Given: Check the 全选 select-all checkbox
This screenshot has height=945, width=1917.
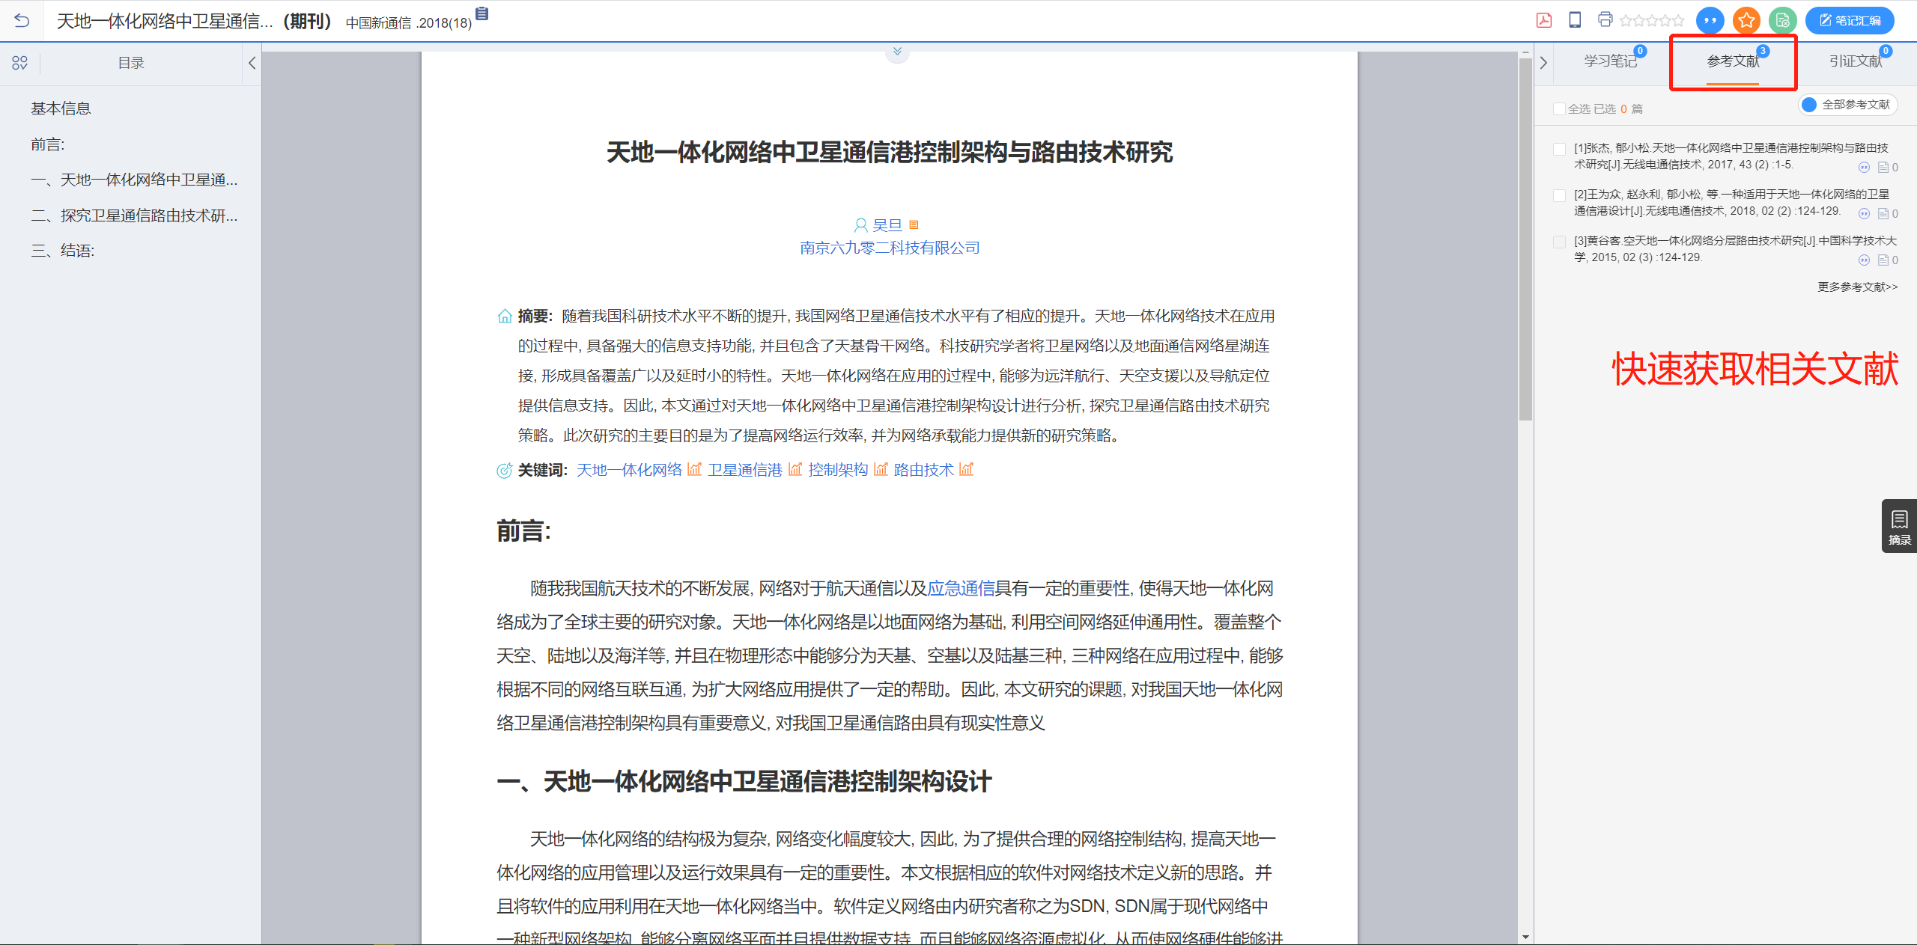Looking at the screenshot, I should coord(1559,108).
